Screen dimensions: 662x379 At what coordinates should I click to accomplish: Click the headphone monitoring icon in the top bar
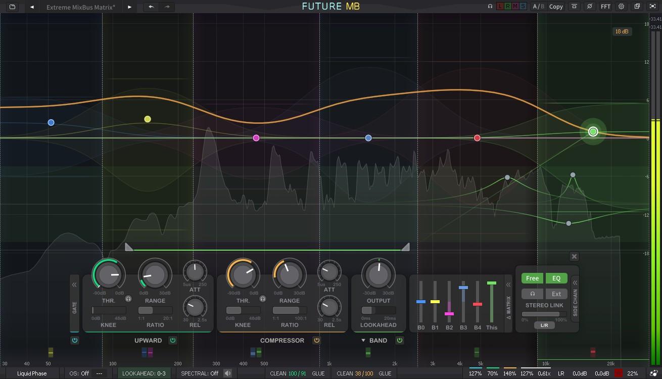(489, 7)
